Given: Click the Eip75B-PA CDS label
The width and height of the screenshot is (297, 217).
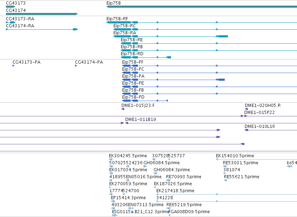Looking at the screenshot, I should point(133,76).
